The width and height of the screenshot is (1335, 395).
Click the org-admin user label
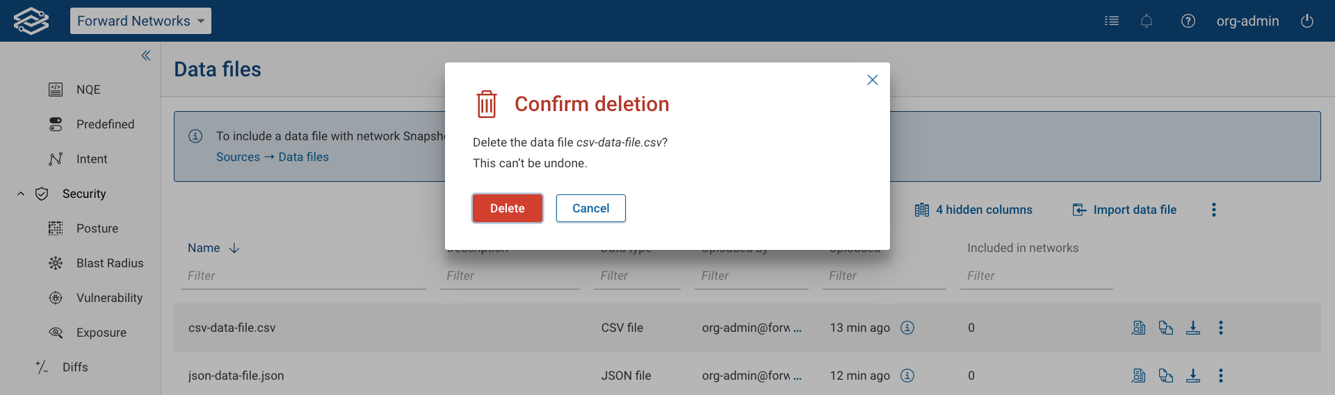(x=1247, y=21)
